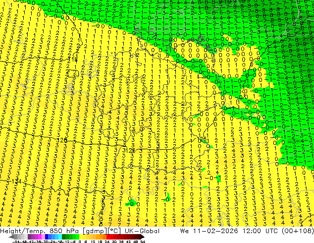Screen dimensions: 314x243
Task: Click the '134' height contour label
Action: point(17,182)
